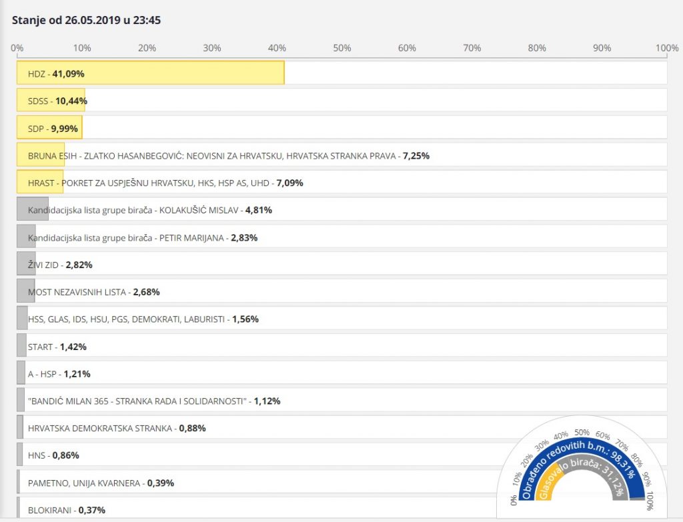
Task: Click the HNS 0,86% row
Action: point(342,455)
